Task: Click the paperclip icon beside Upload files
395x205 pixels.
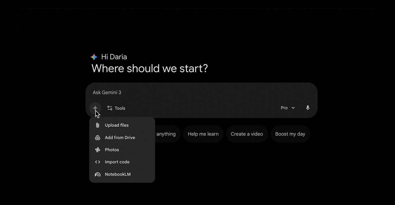Action: (98, 125)
